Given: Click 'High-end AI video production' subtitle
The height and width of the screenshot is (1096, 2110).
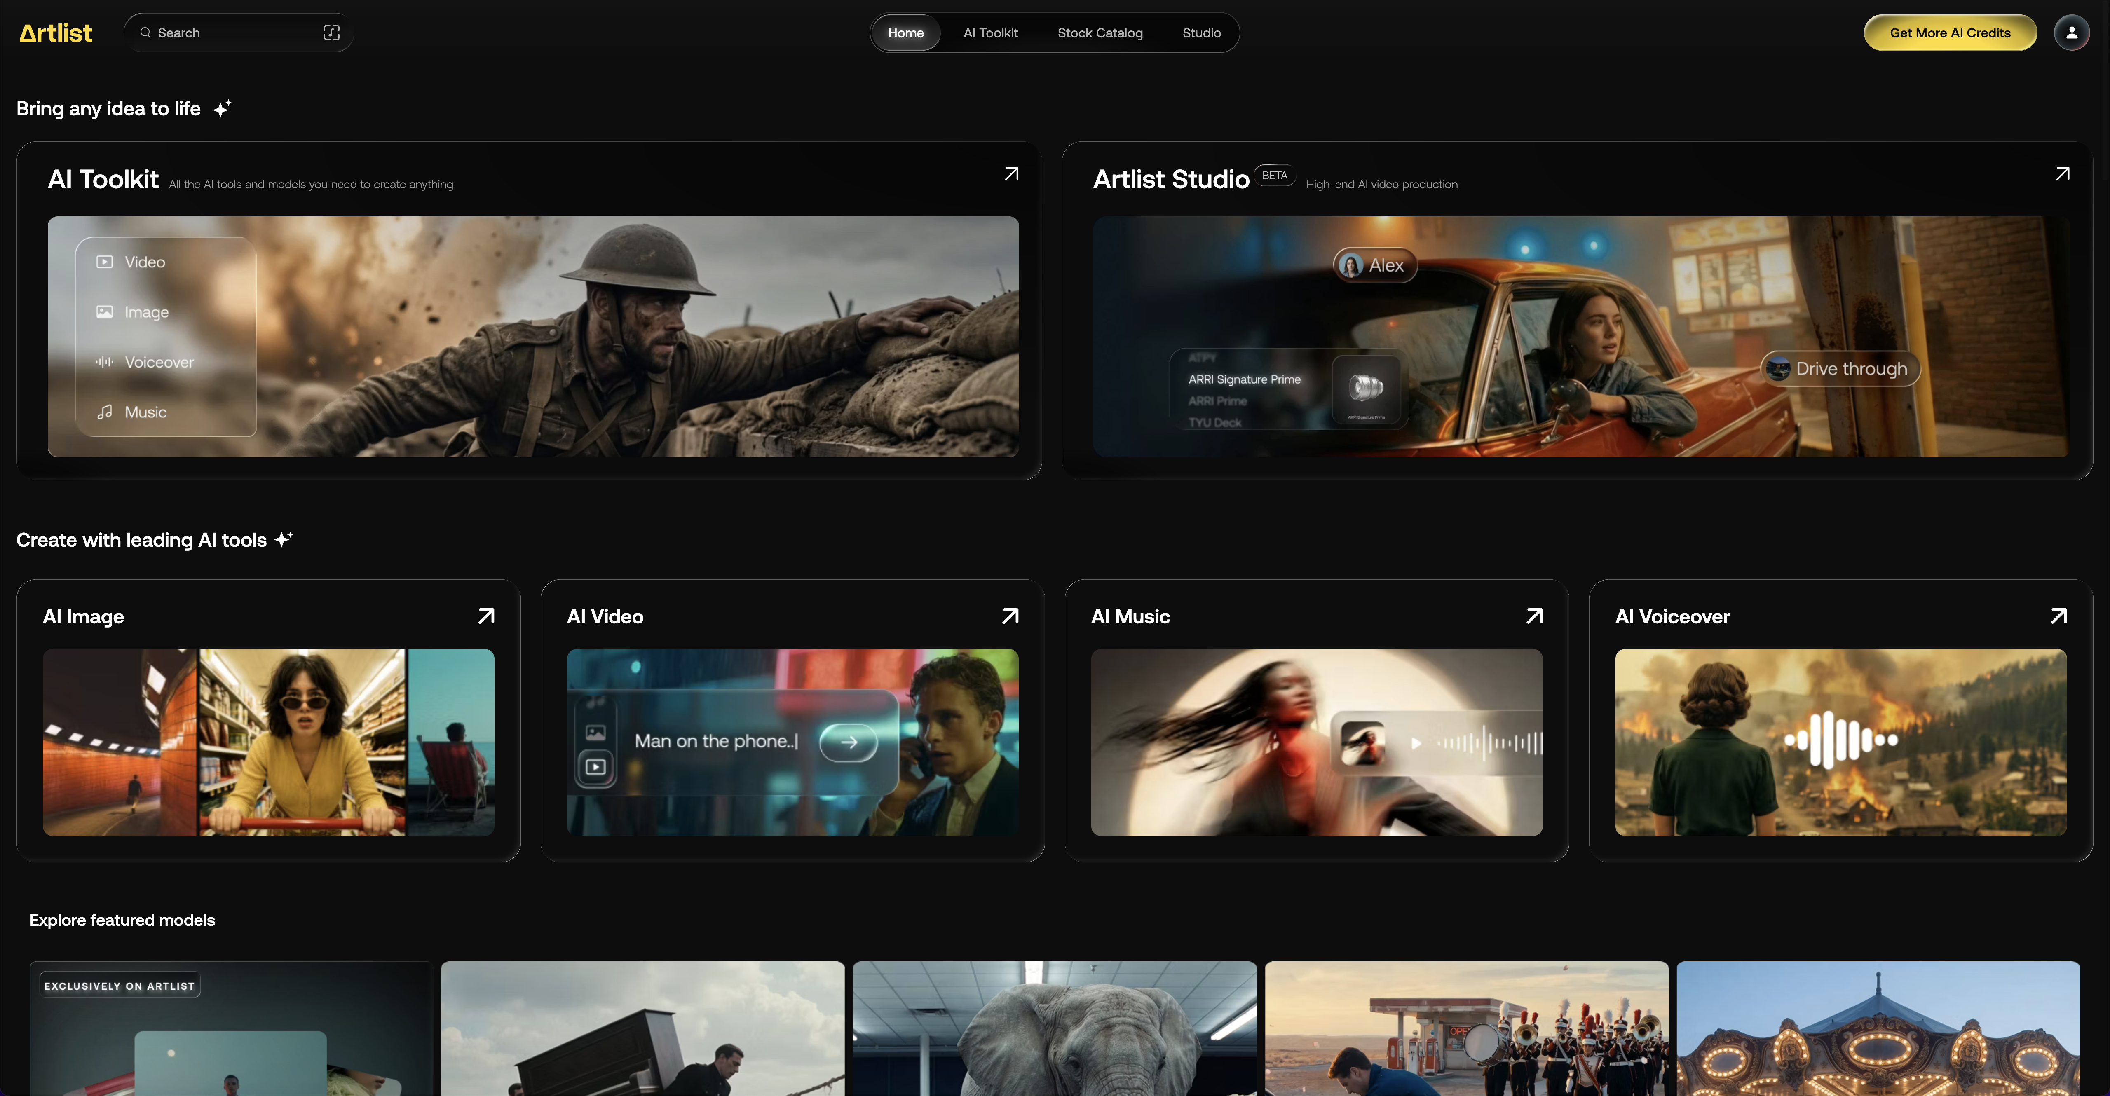Looking at the screenshot, I should tap(1382, 184).
